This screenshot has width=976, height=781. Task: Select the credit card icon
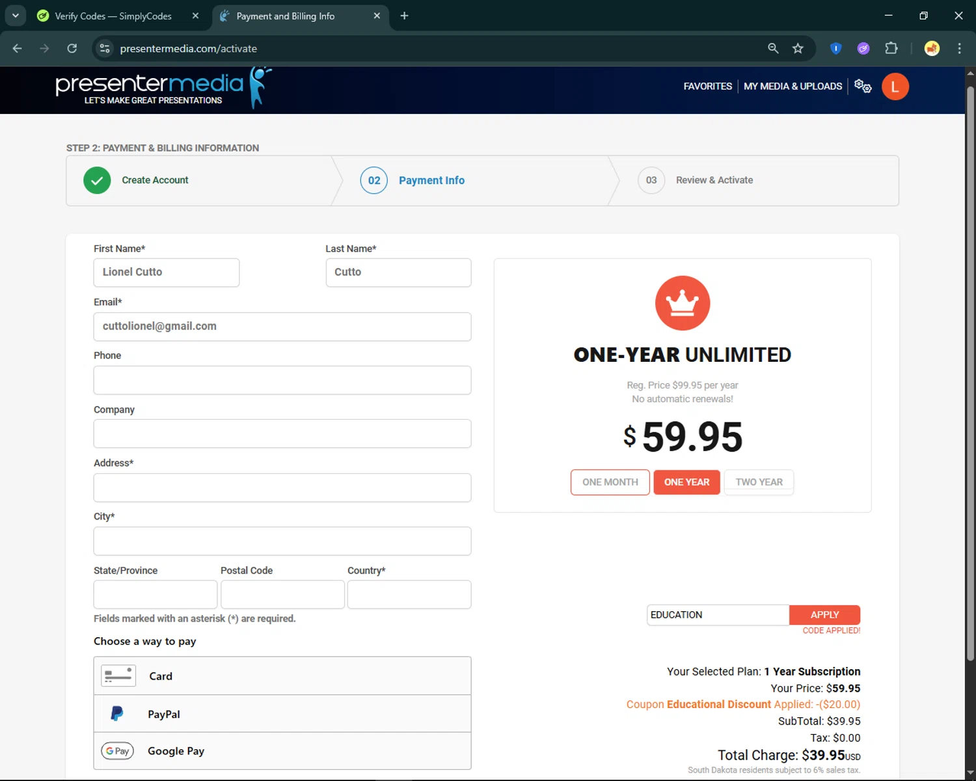point(118,676)
